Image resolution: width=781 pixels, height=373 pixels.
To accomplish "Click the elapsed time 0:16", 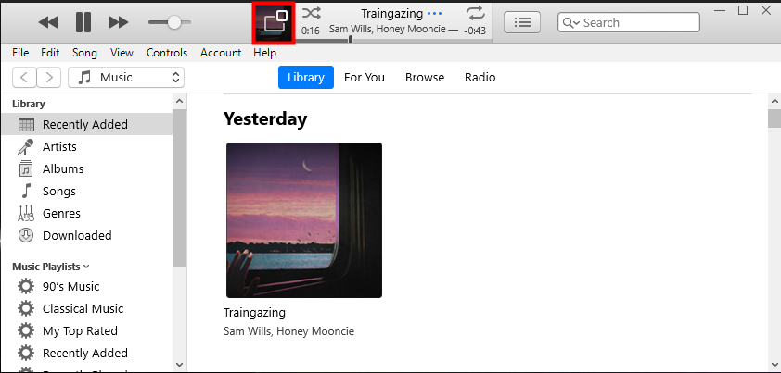I will point(311,31).
